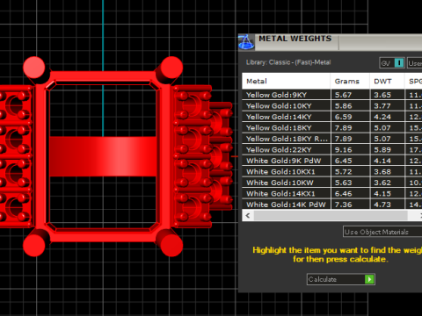Click the red band in ring model
Image resolution: width=422 pixels, height=316 pixels.
[103, 156]
